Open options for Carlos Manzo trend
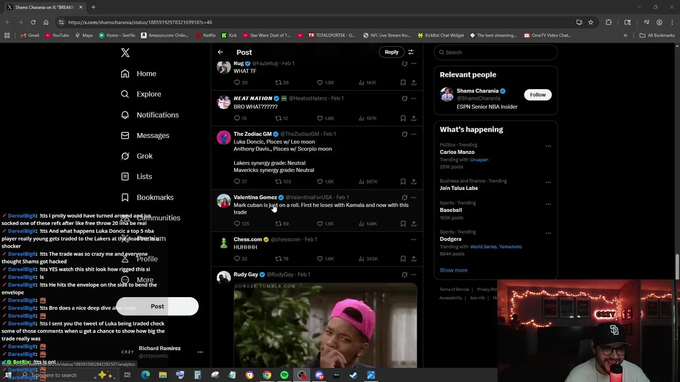The image size is (680, 382). (548, 146)
